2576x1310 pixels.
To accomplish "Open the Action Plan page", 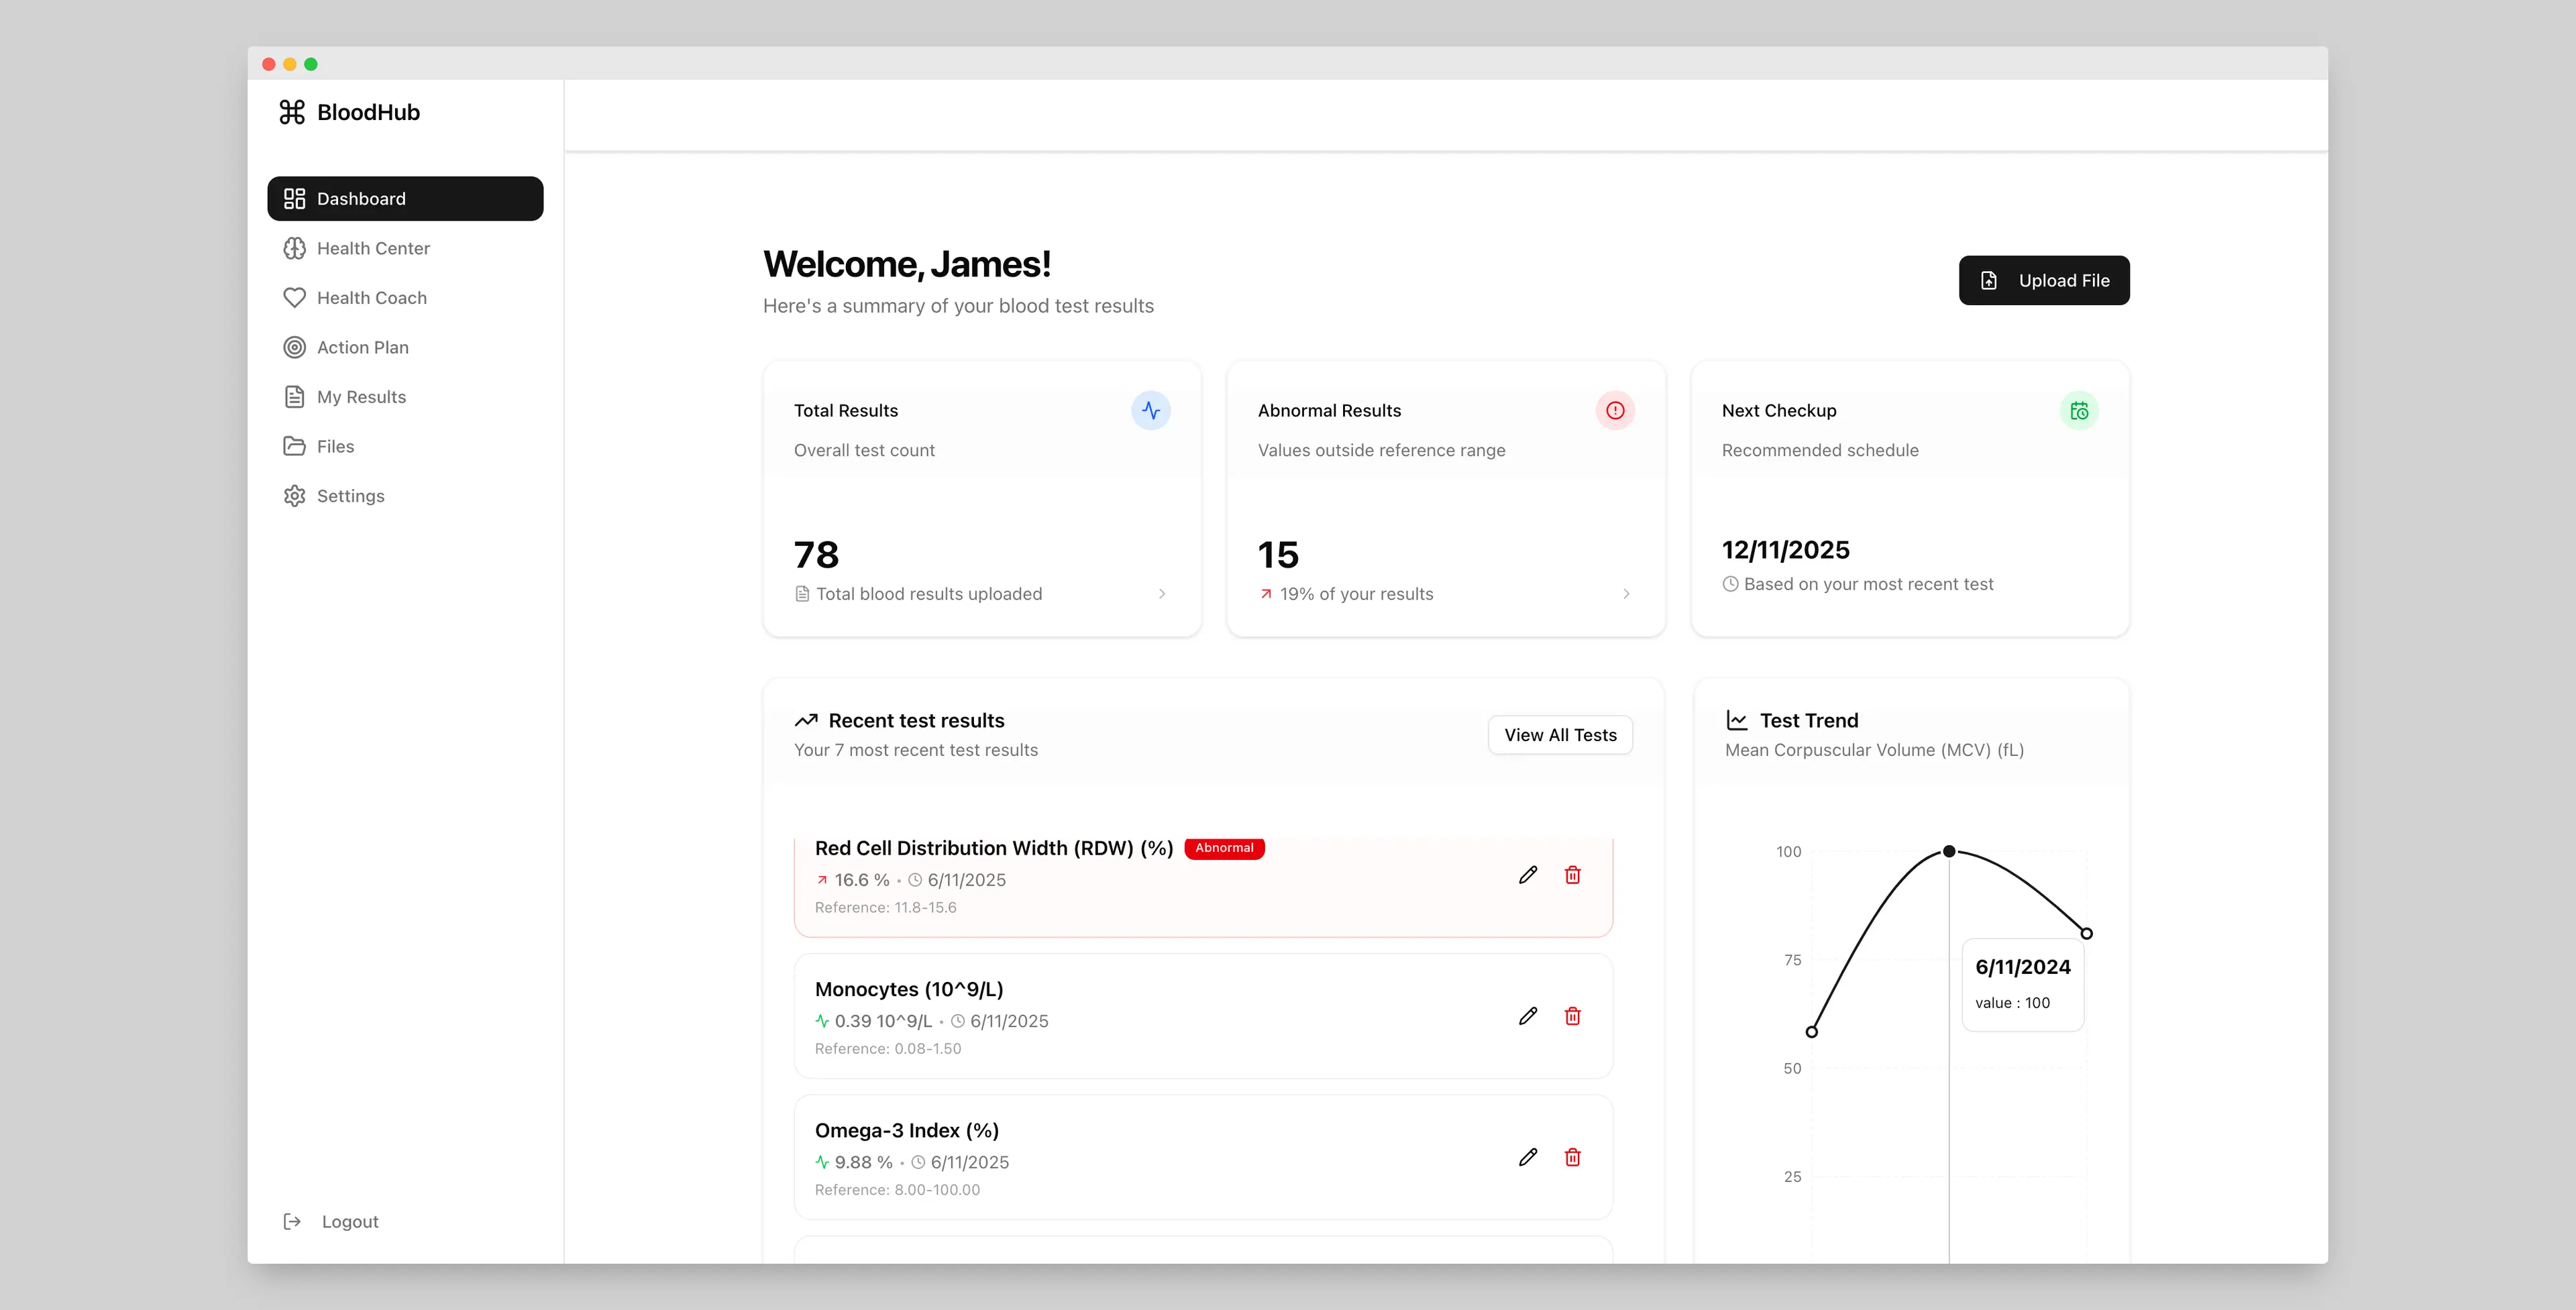I will (x=362, y=347).
